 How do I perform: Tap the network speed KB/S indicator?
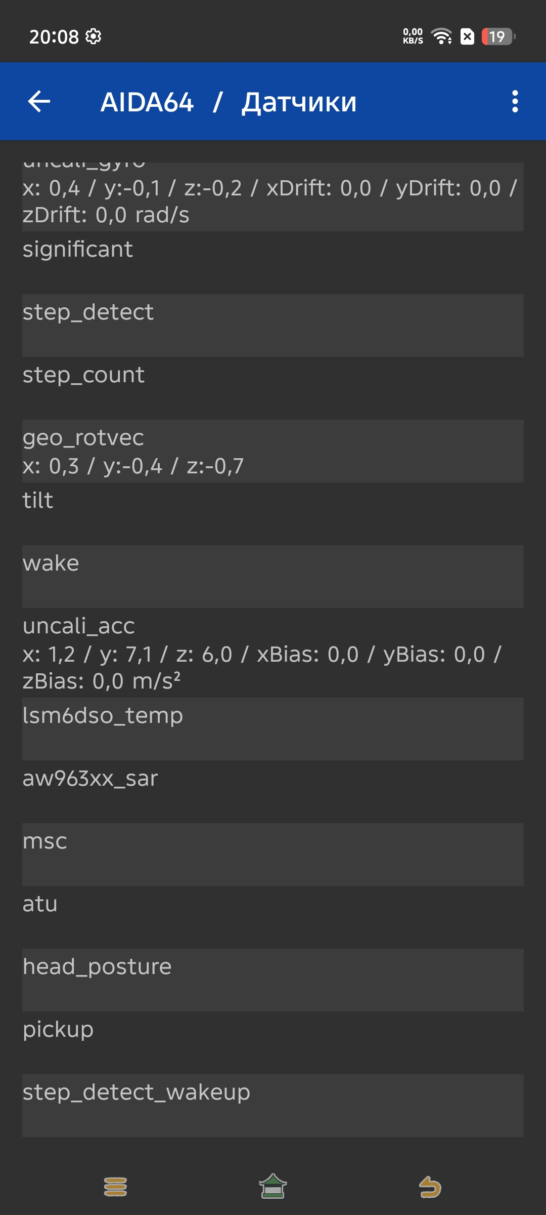[413, 36]
